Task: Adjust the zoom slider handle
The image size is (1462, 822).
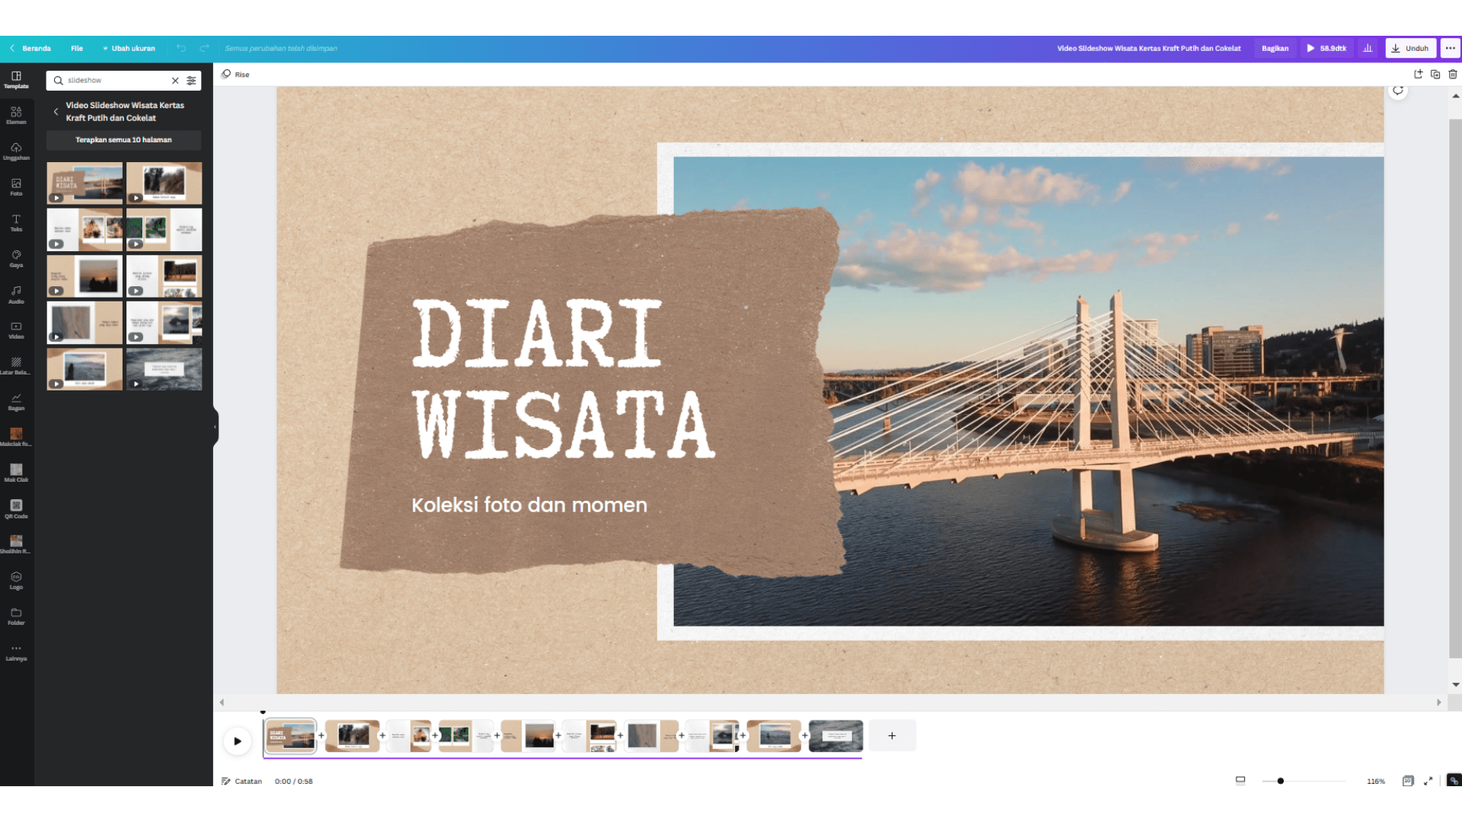Action: [1280, 781]
